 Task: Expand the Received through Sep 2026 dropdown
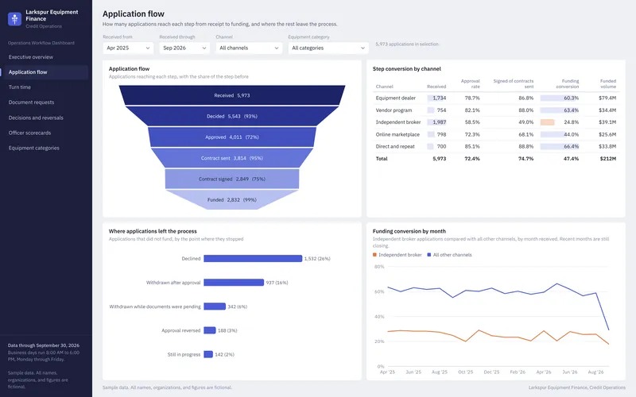184,48
